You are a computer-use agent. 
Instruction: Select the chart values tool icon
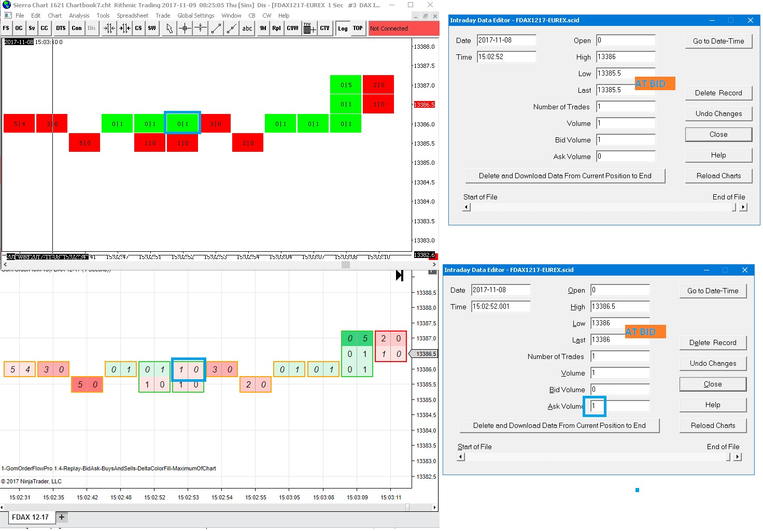pos(200,28)
